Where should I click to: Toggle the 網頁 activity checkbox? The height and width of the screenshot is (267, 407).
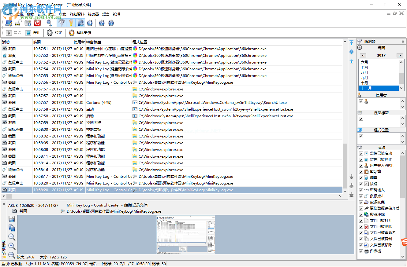coord(361,178)
